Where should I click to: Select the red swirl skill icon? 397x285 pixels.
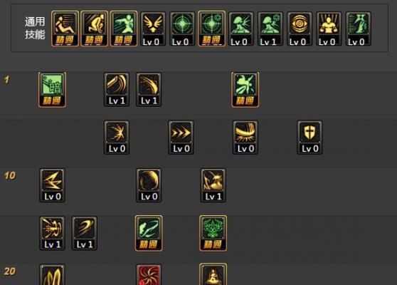(x=149, y=275)
